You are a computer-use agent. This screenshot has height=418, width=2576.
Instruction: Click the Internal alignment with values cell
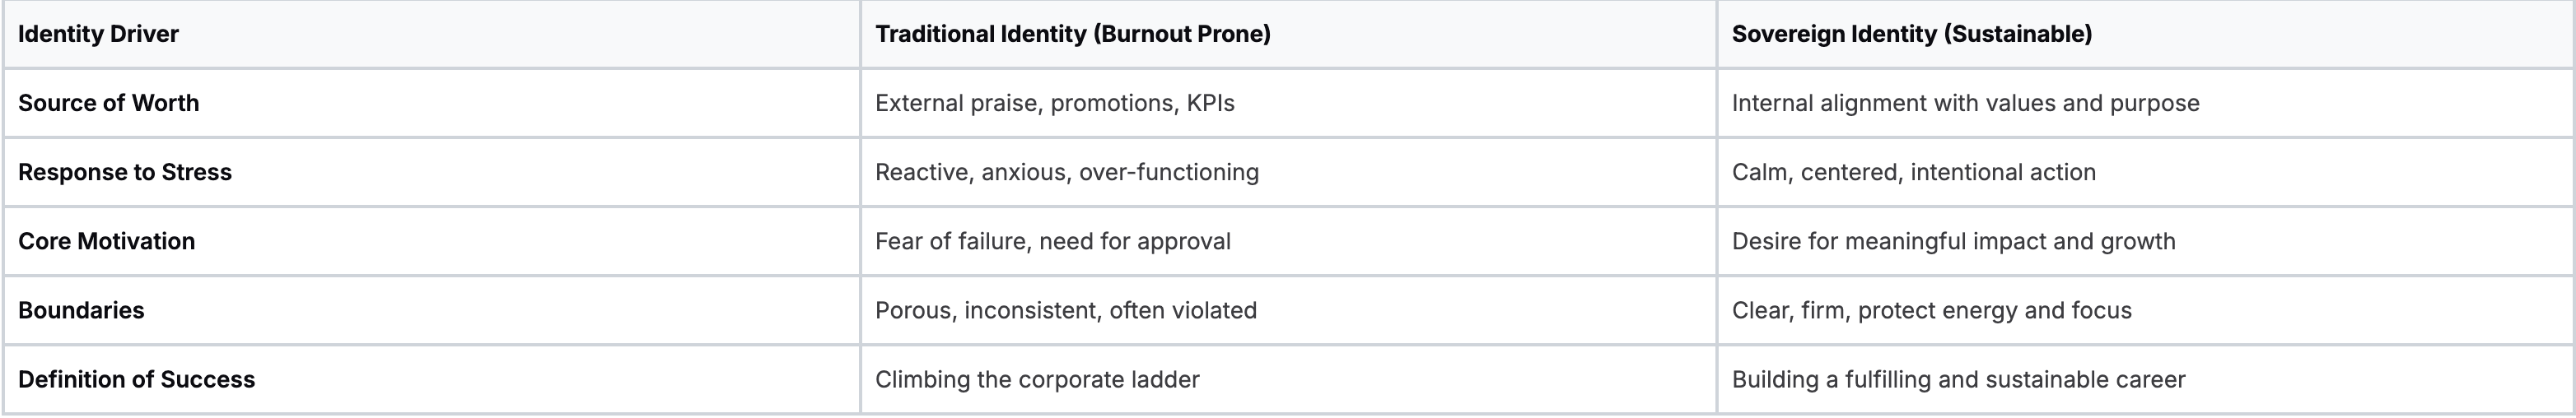[1965, 103]
